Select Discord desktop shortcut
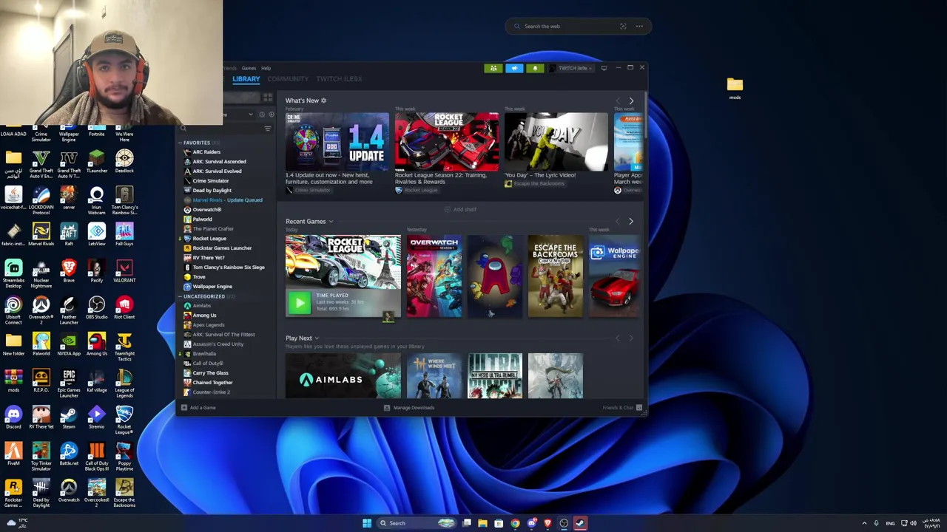Viewport: 947px width, 532px height. 13,417
